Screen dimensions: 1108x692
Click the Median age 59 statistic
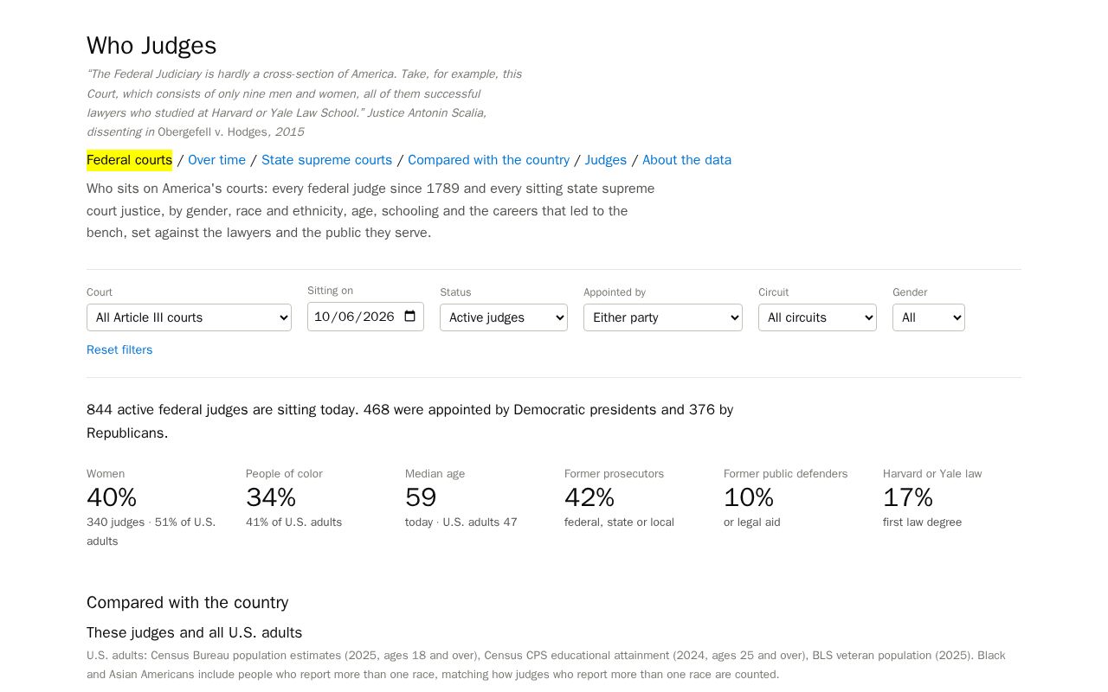421,497
